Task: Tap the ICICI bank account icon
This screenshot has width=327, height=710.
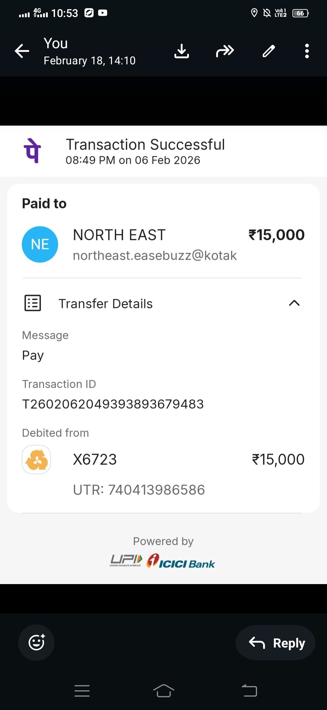Action: click(36, 459)
